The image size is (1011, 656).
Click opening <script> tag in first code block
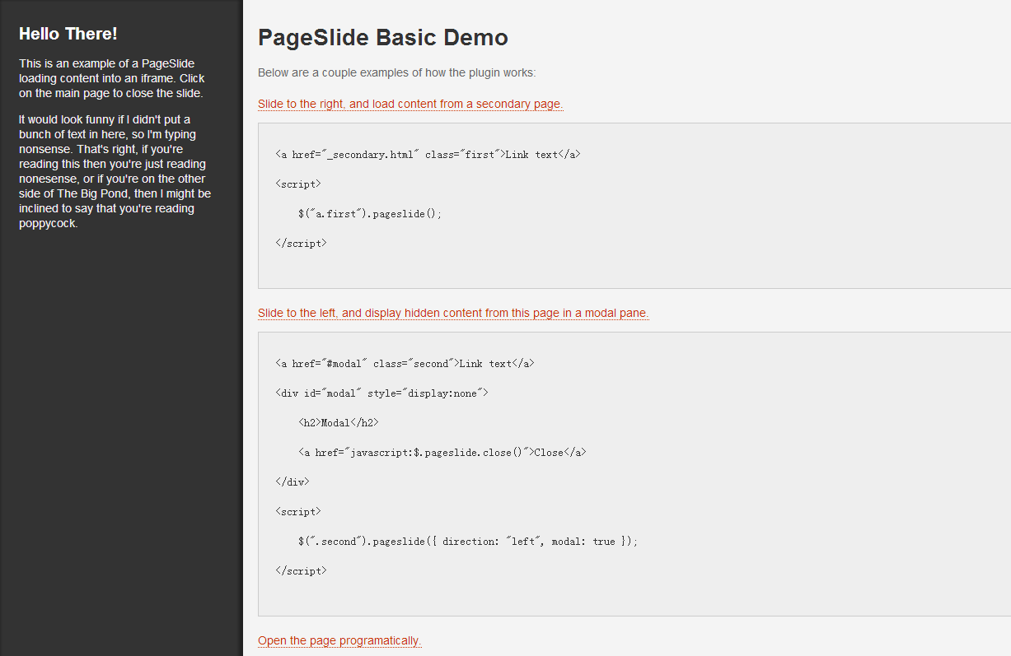298,184
